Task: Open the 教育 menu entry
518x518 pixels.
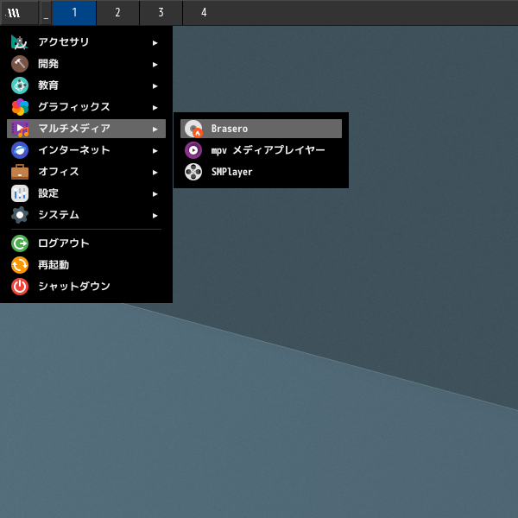Action: click(86, 85)
